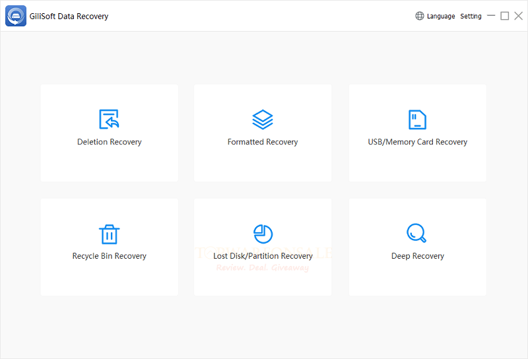Select the USB/Memory Card Recovery label
Viewport: 528px width, 359px height.
tap(418, 142)
